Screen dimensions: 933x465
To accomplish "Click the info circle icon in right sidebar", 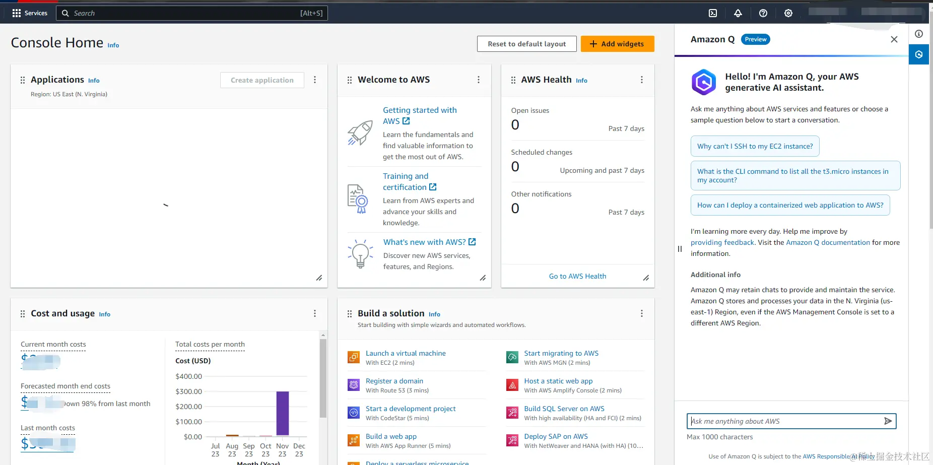I will [919, 34].
